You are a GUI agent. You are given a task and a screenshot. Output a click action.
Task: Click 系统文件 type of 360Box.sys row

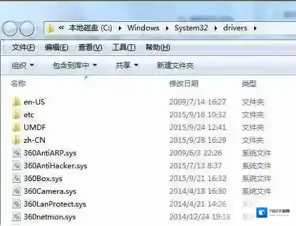click(257, 179)
